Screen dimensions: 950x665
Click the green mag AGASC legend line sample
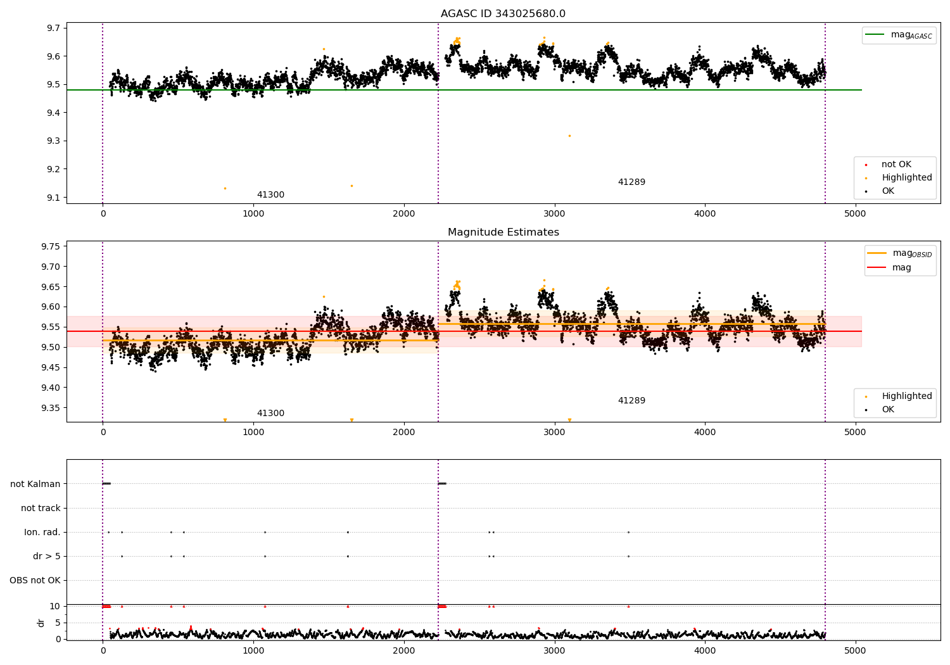(x=875, y=35)
